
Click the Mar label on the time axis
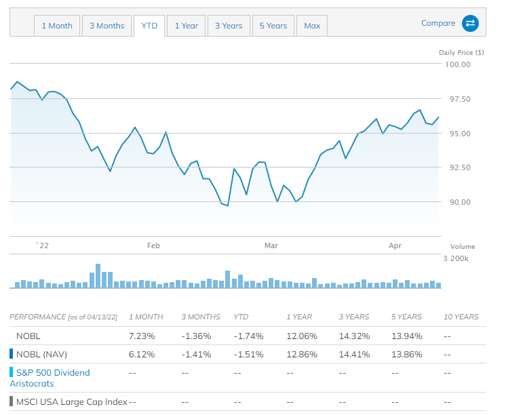point(271,245)
